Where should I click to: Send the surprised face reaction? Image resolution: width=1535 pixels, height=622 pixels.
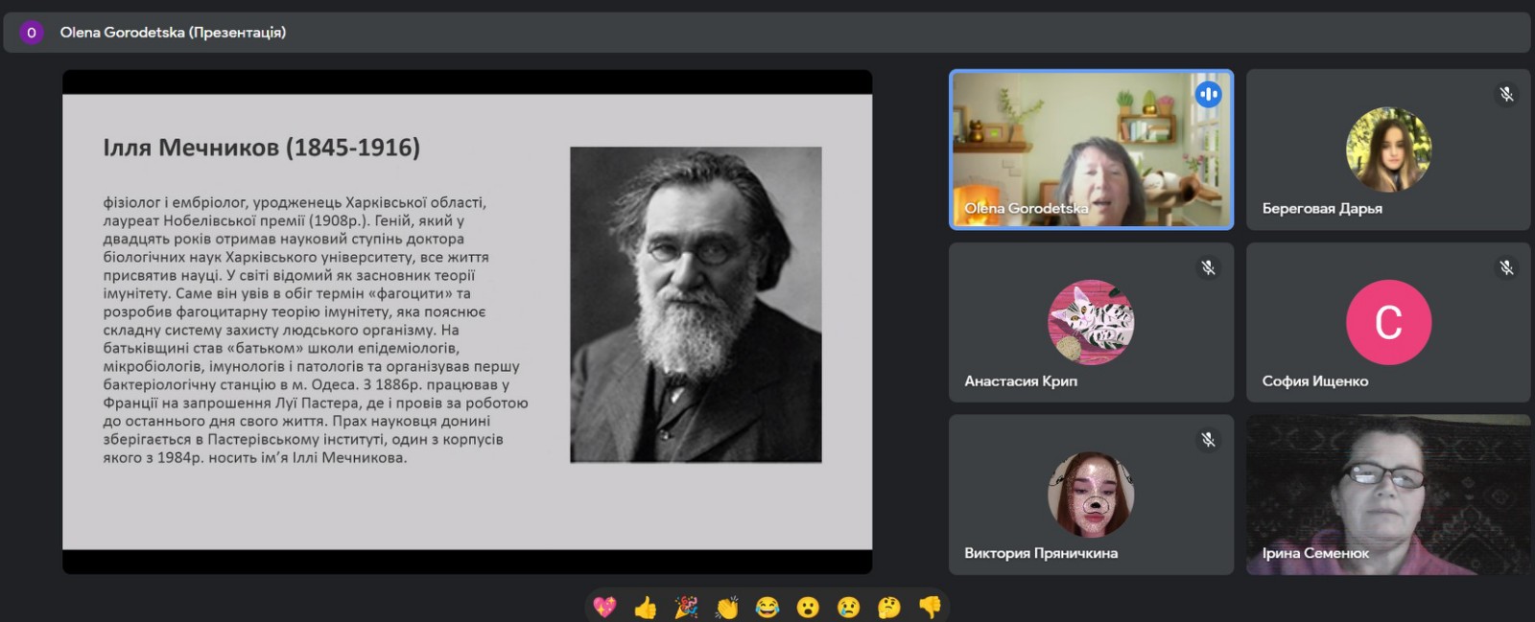tap(808, 607)
